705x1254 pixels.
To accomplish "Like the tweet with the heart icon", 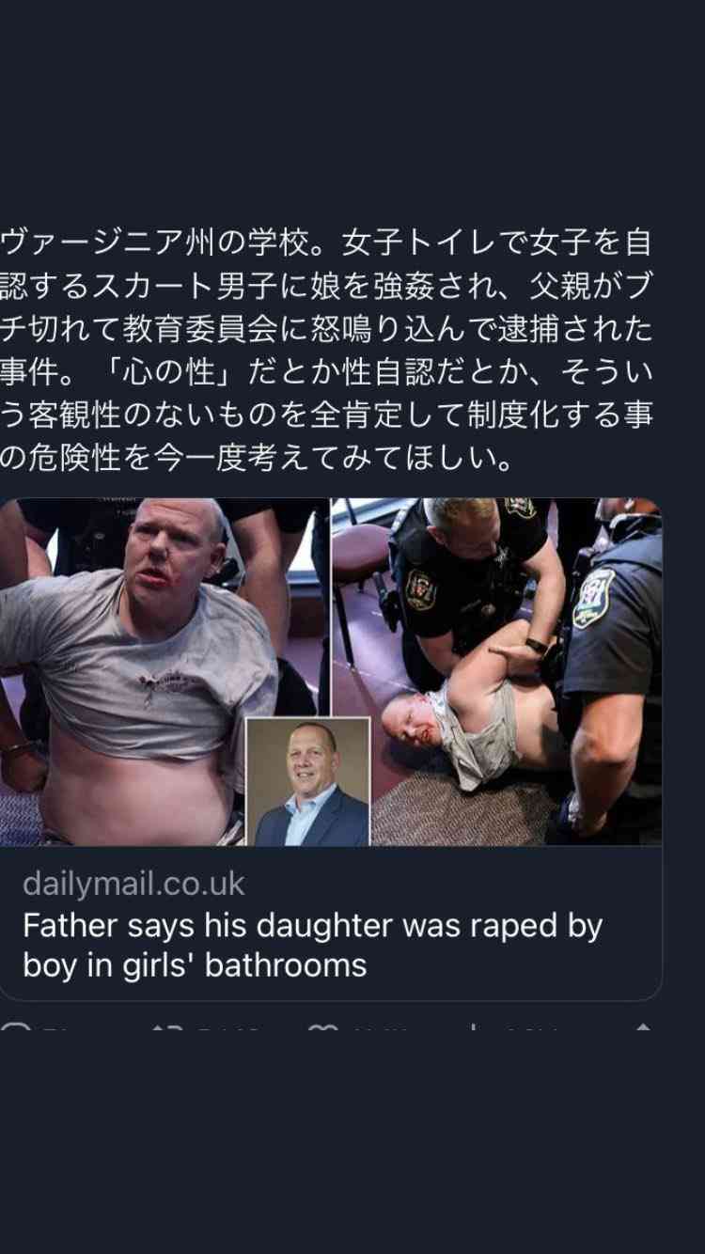I will pos(323,1027).
